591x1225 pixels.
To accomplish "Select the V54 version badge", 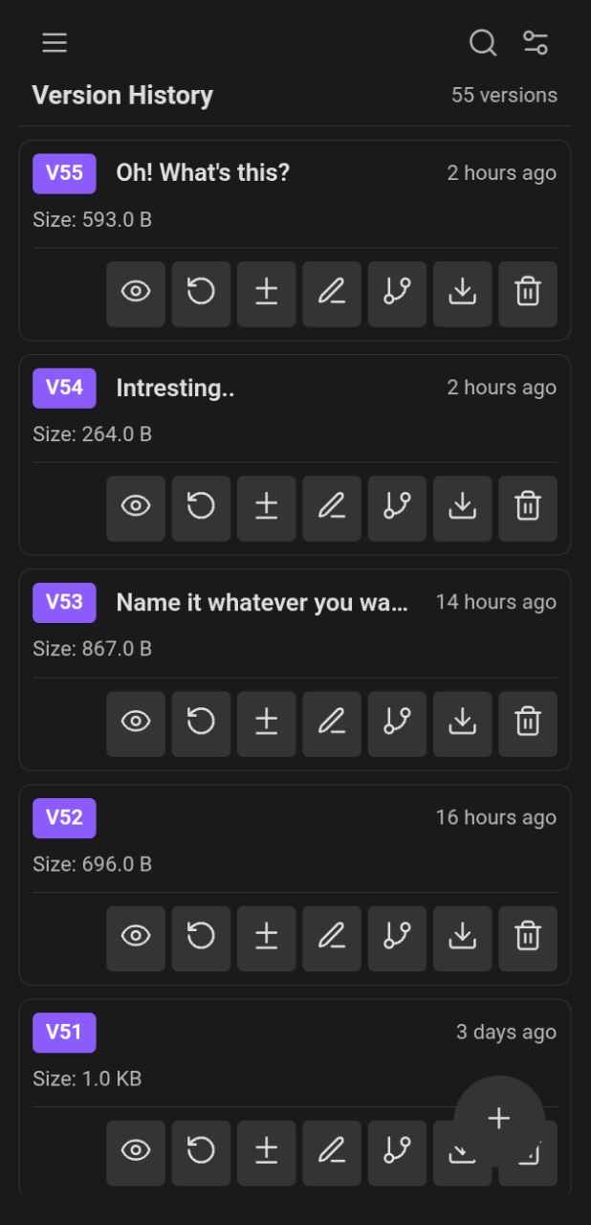I will click(63, 389).
